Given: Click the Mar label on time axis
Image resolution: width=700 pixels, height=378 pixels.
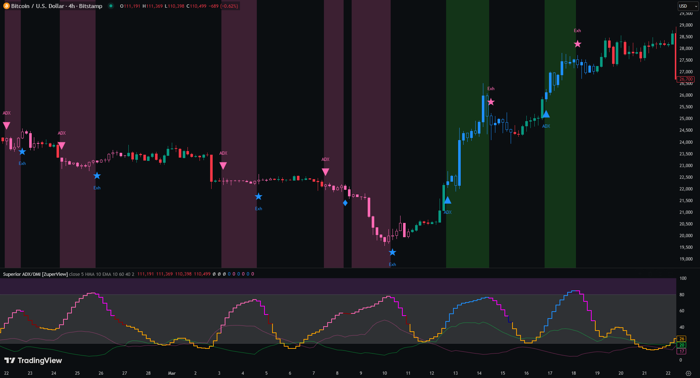Looking at the screenshot, I should click(172, 373).
